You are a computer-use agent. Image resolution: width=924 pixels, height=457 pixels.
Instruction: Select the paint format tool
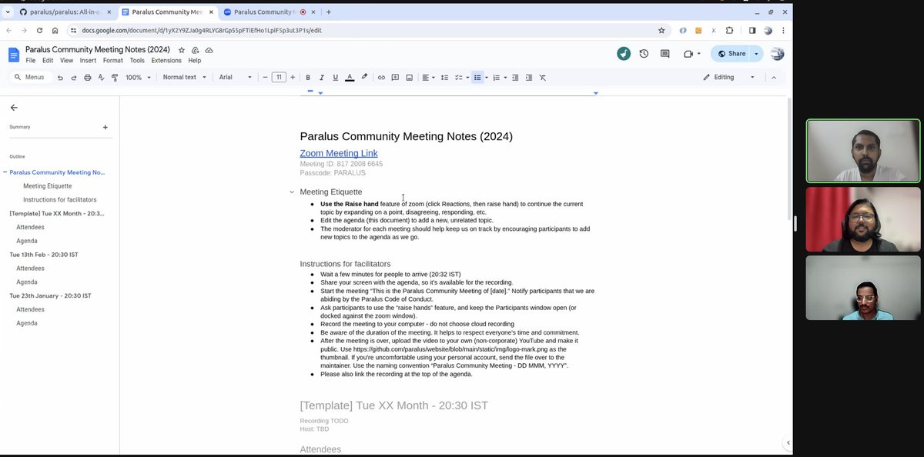(115, 78)
